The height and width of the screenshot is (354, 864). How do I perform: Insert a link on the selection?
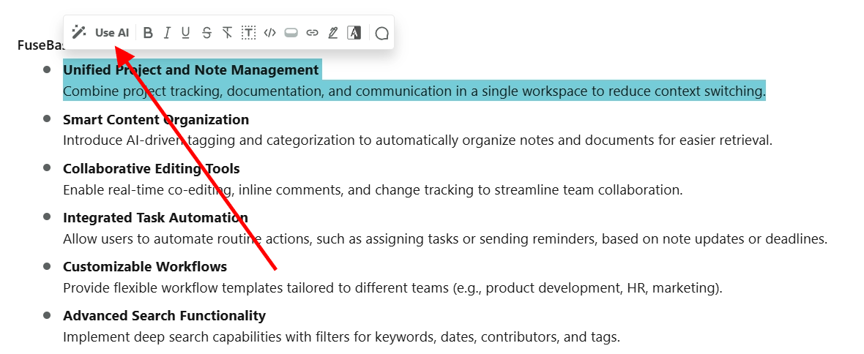[x=312, y=33]
